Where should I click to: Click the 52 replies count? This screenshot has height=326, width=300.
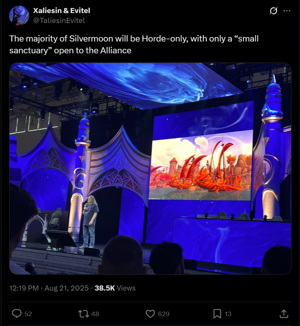tap(28, 314)
